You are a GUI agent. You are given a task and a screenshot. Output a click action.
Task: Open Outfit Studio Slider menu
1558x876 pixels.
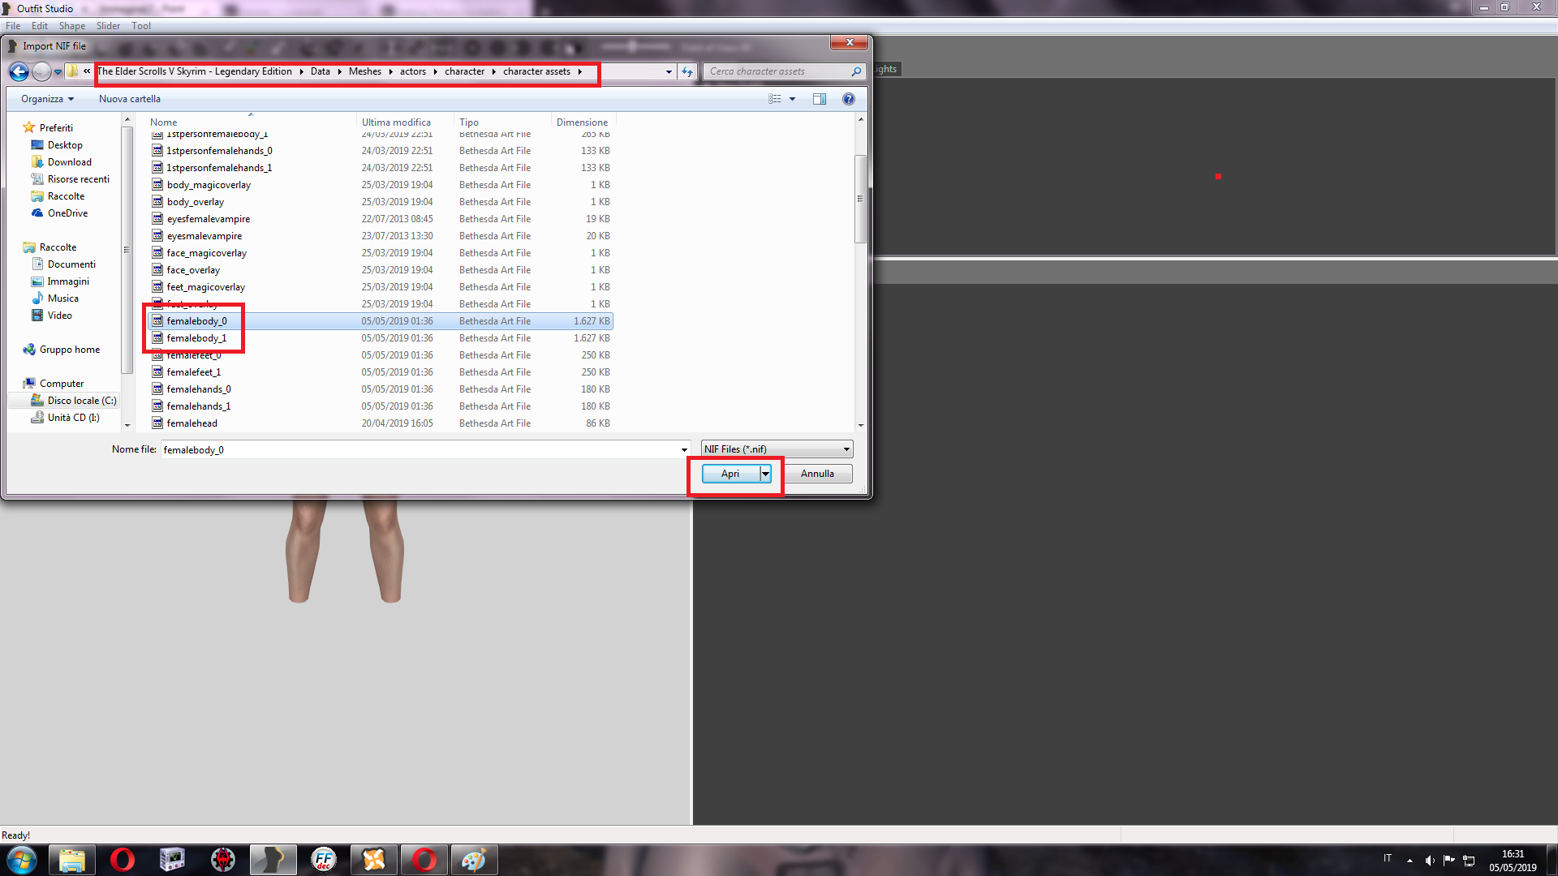108,26
